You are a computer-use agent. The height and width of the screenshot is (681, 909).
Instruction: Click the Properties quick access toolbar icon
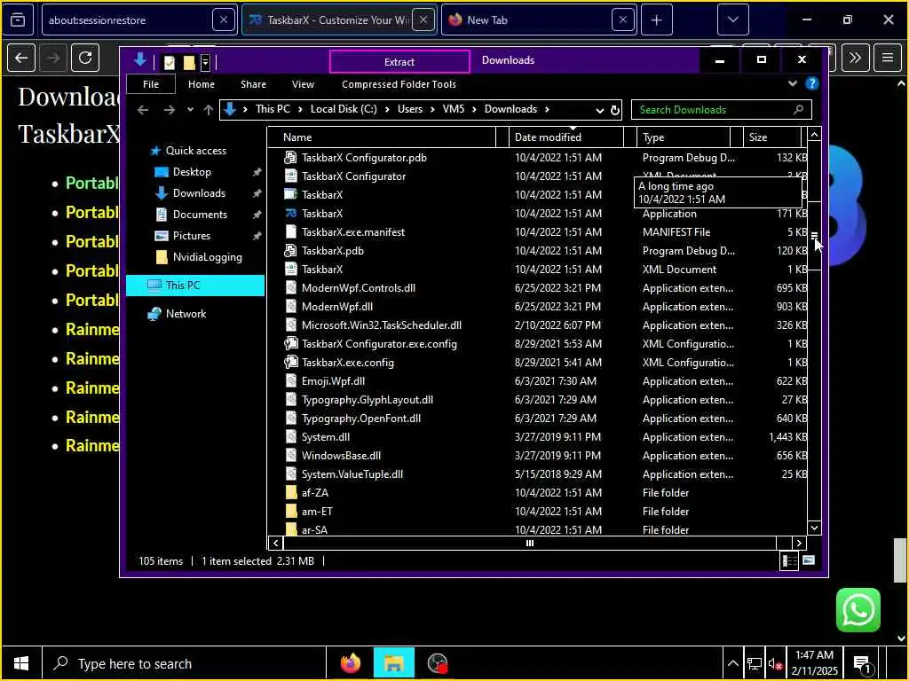coord(170,62)
